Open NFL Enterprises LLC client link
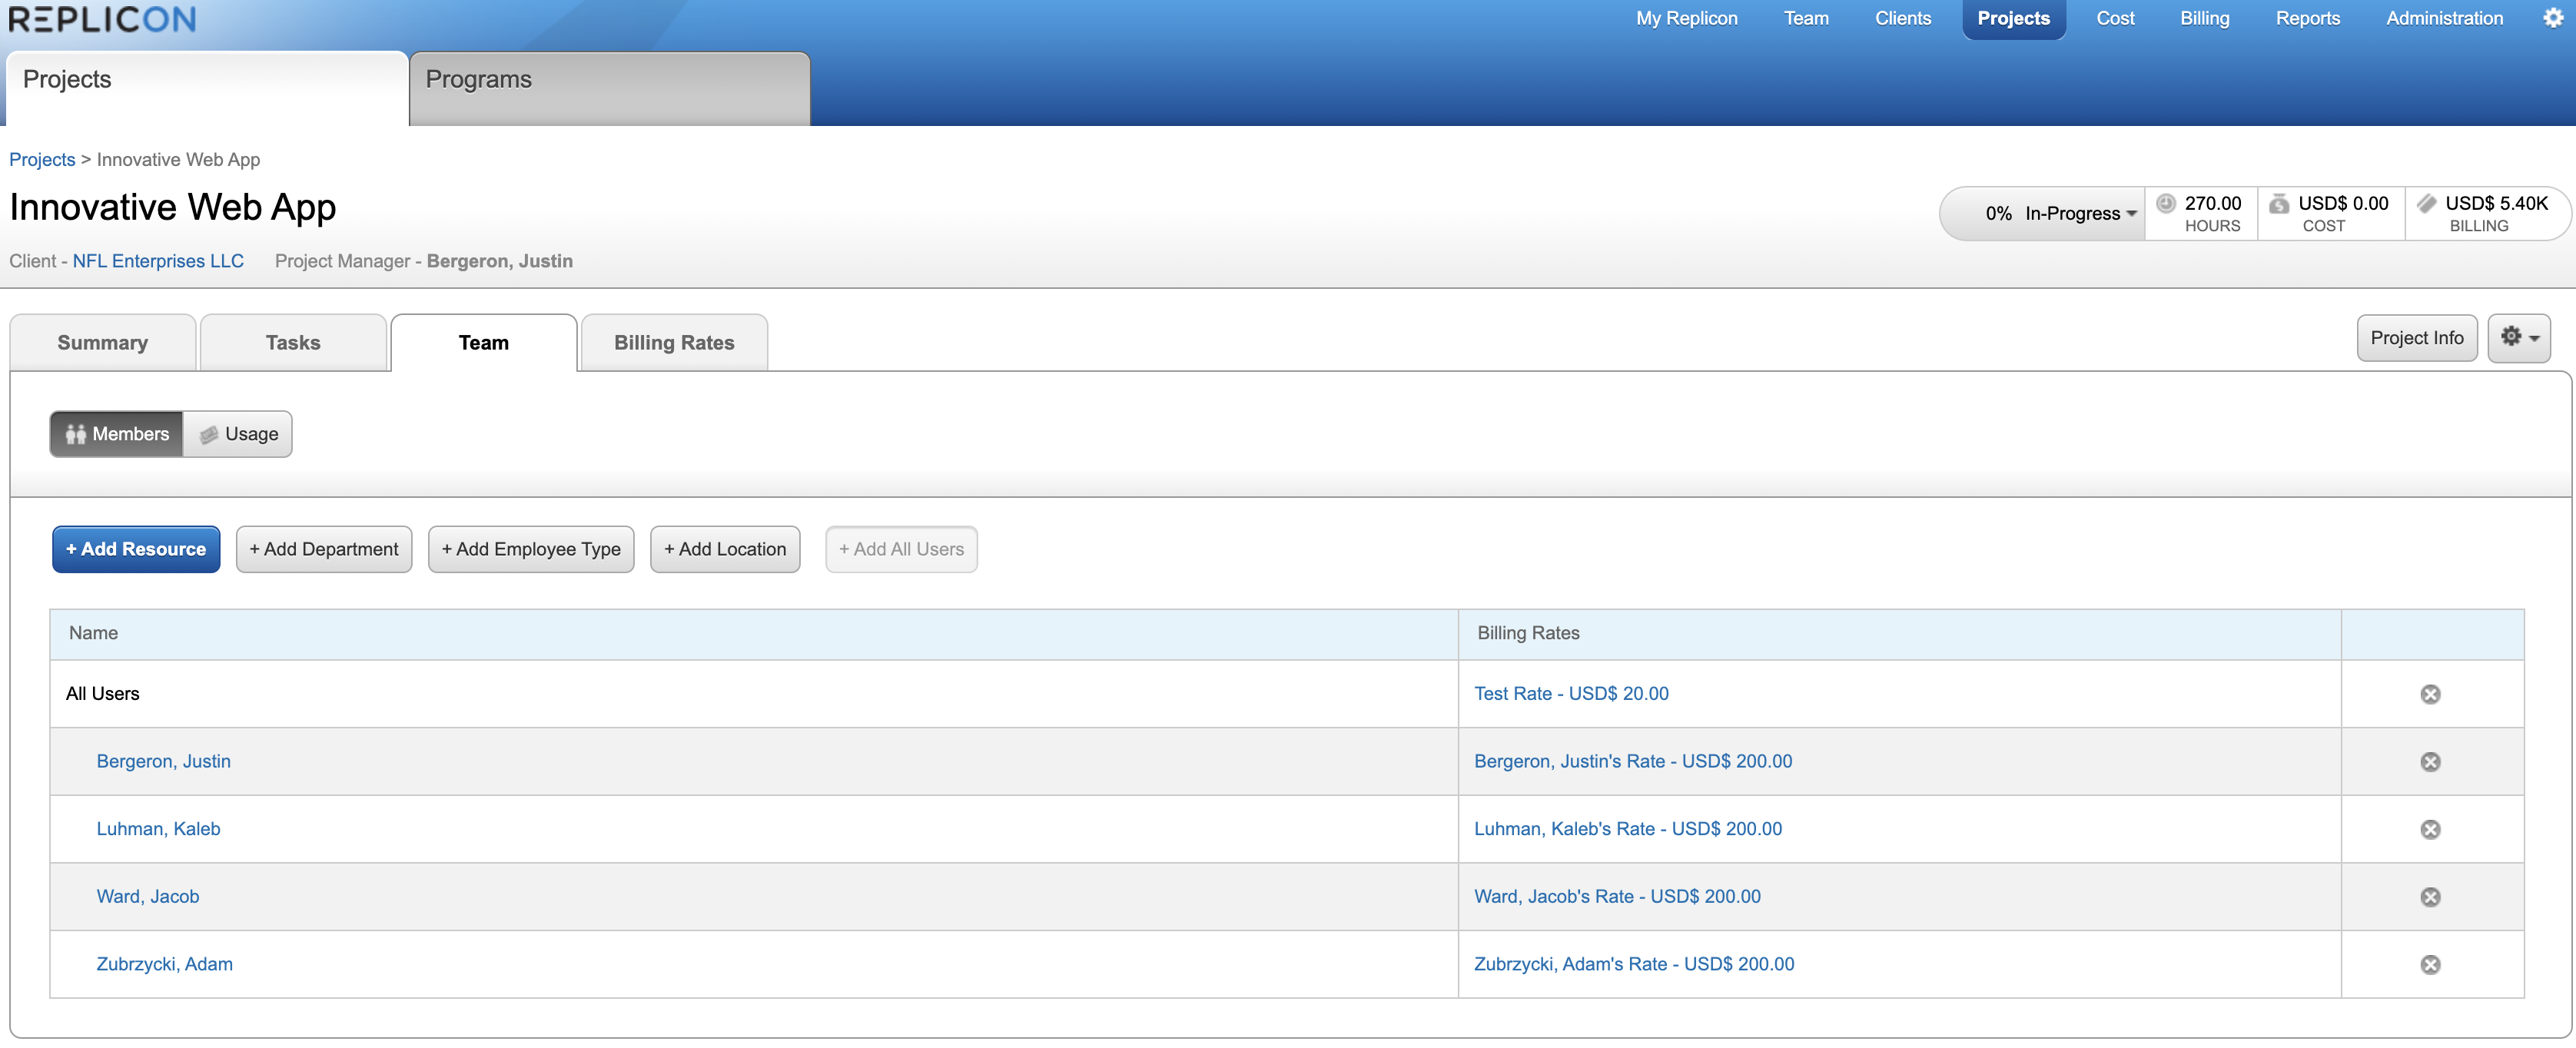 pyautogui.click(x=158, y=261)
